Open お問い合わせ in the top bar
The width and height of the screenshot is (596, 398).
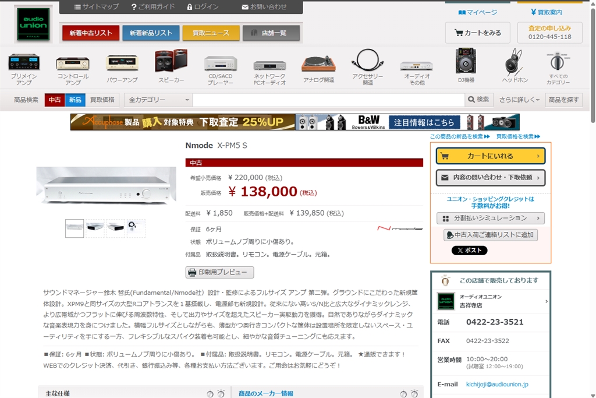pyautogui.click(x=264, y=7)
